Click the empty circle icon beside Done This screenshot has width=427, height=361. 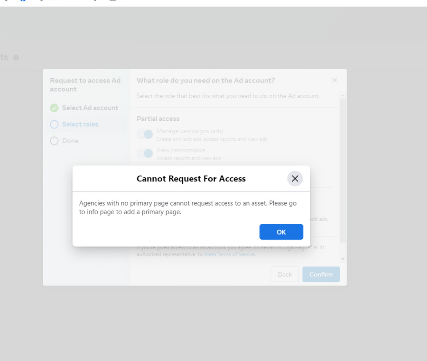coord(54,141)
